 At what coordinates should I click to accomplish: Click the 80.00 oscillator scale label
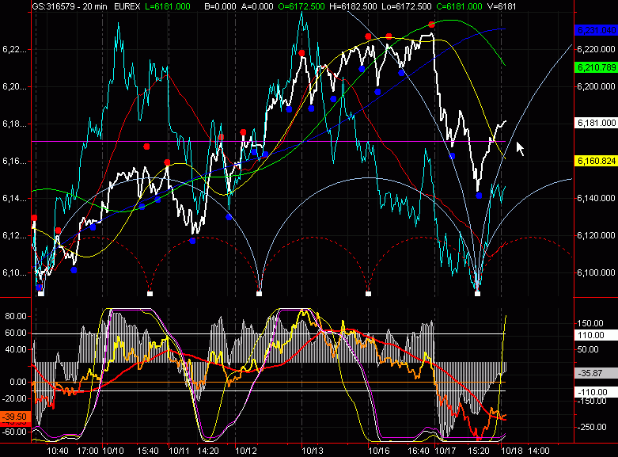[x=15, y=316]
